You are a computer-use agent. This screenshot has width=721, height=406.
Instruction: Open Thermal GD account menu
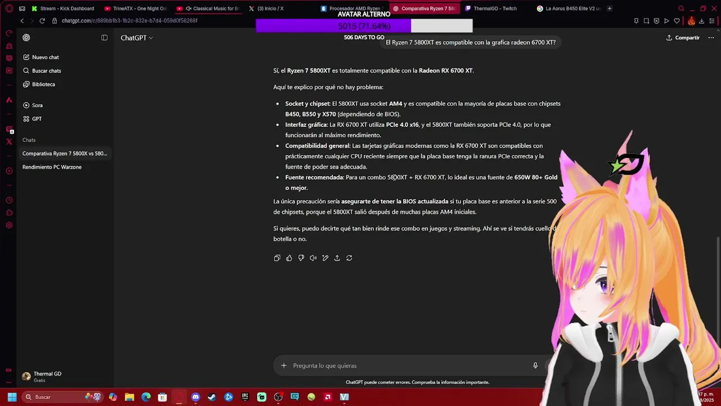click(x=64, y=377)
